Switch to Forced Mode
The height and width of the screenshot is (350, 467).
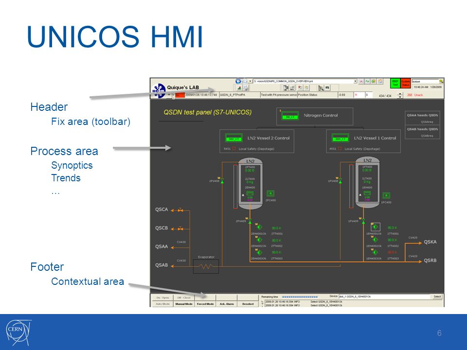[205, 304]
